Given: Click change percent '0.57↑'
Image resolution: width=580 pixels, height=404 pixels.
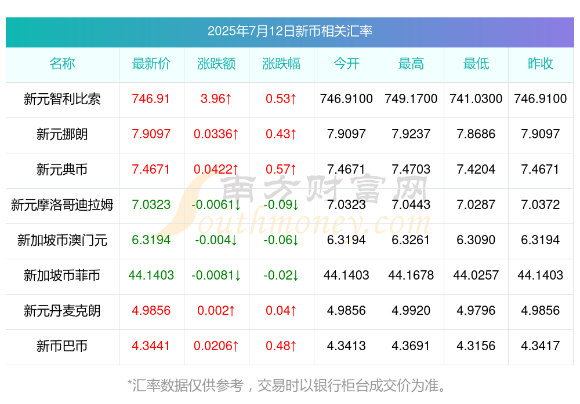Looking at the screenshot, I should pyautogui.click(x=281, y=169).
